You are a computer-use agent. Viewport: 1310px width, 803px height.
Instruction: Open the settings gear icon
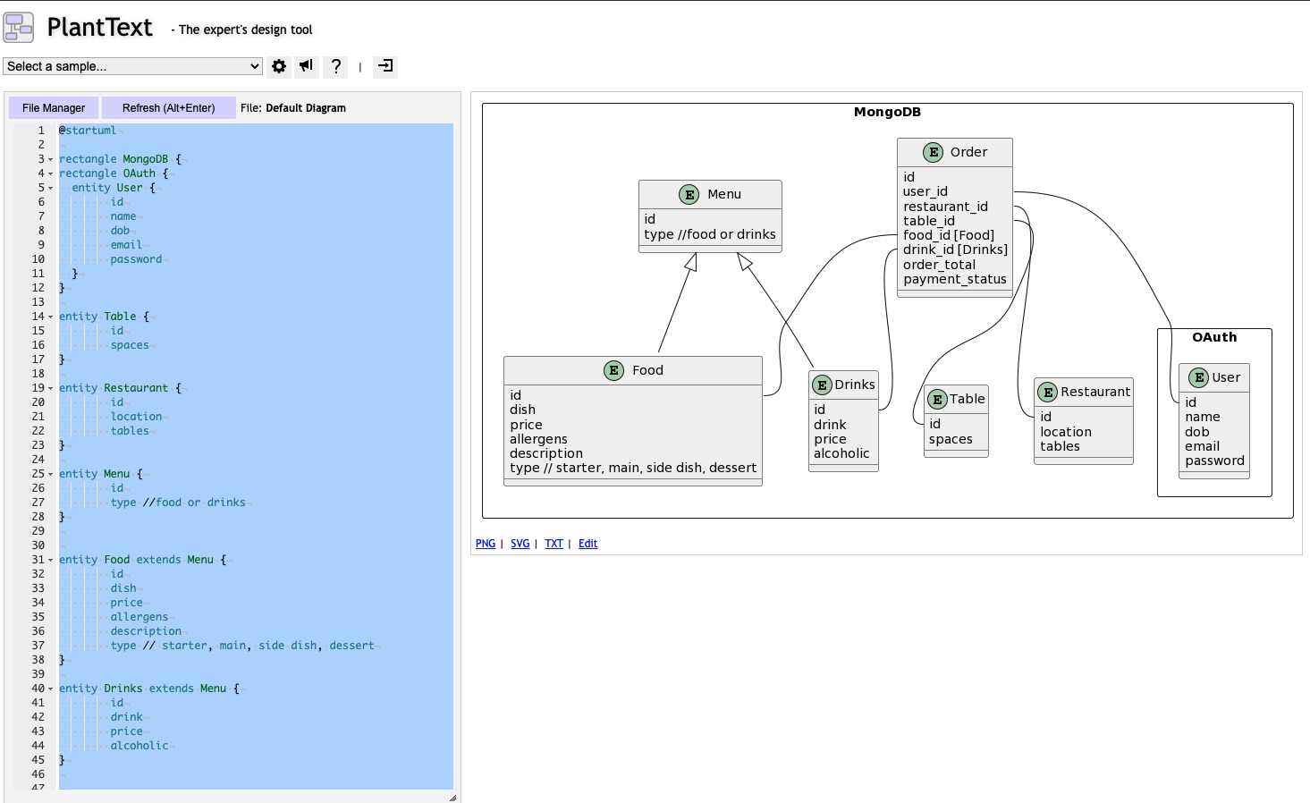[279, 66]
